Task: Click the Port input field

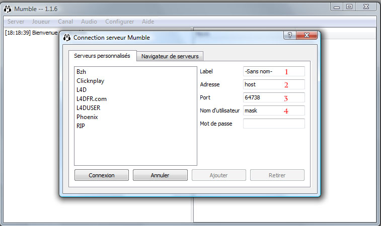Action: click(x=274, y=97)
